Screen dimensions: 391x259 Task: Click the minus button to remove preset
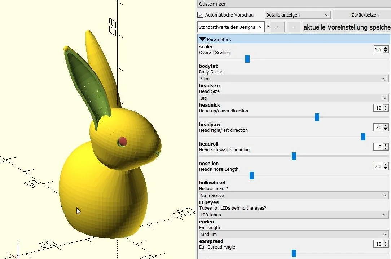294,27
